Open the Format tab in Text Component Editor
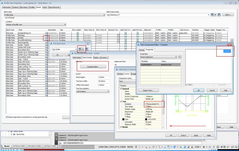Image resolution: width=239 pixels, height=151 pixels. [x=141, y=50]
